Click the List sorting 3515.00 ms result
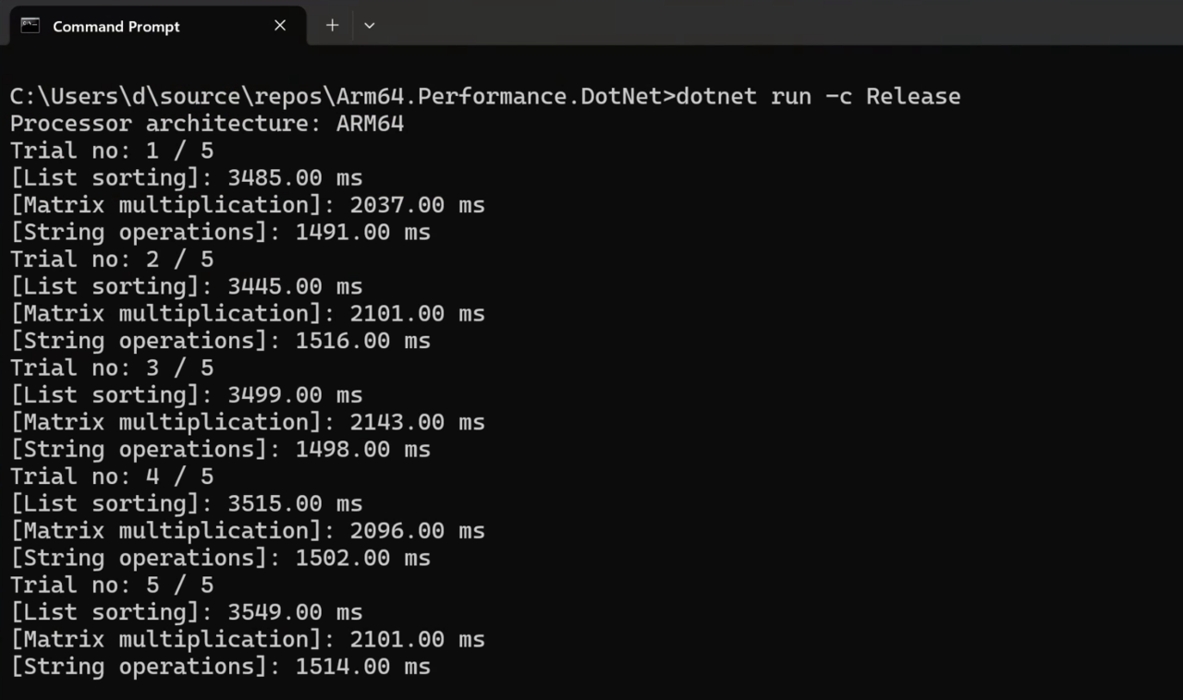This screenshot has width=1183, height=700. (187, 503)
